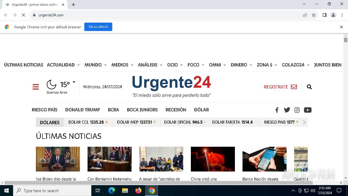The width and height of the screenshot is (348, 196).
Task: Click the browser forward arrow
Action: coord(15,15)
